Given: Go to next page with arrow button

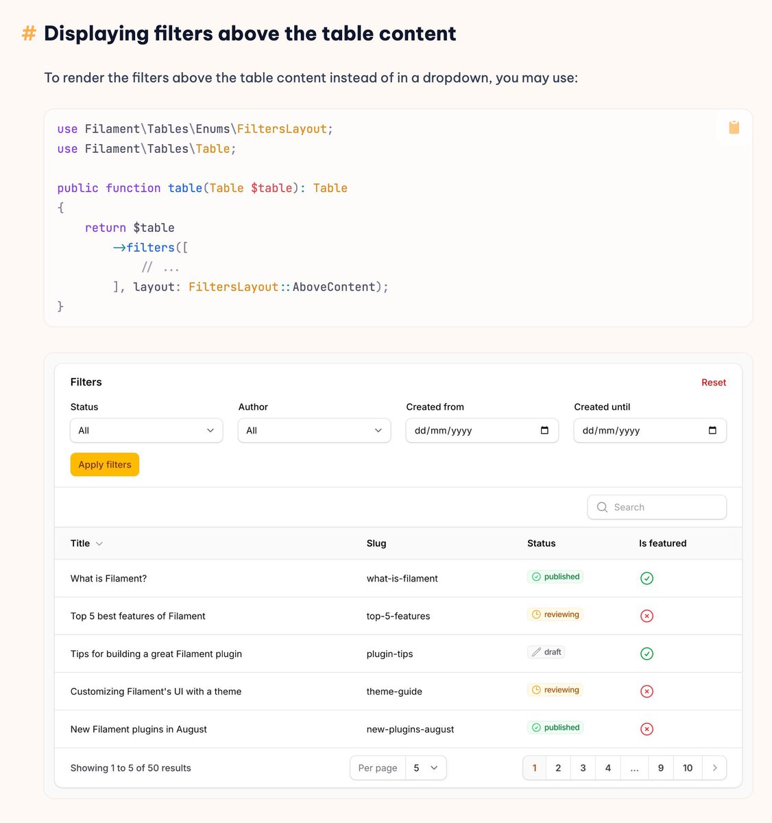Looking at the screenshot, I should (714, 768).
